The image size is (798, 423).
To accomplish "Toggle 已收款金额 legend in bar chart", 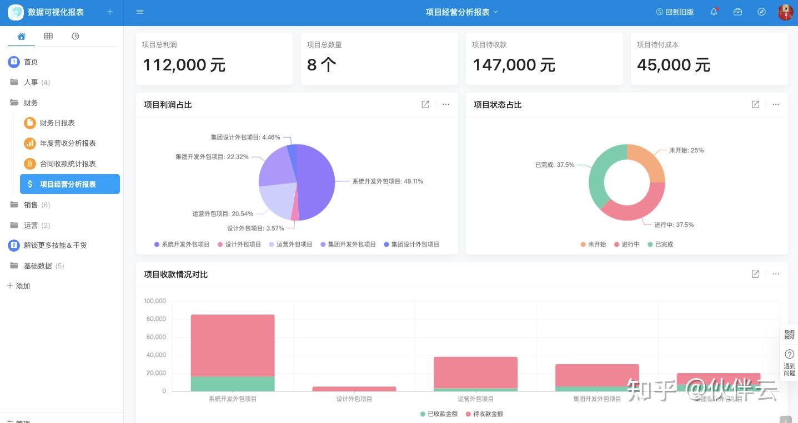I will (x=439, y=414).
